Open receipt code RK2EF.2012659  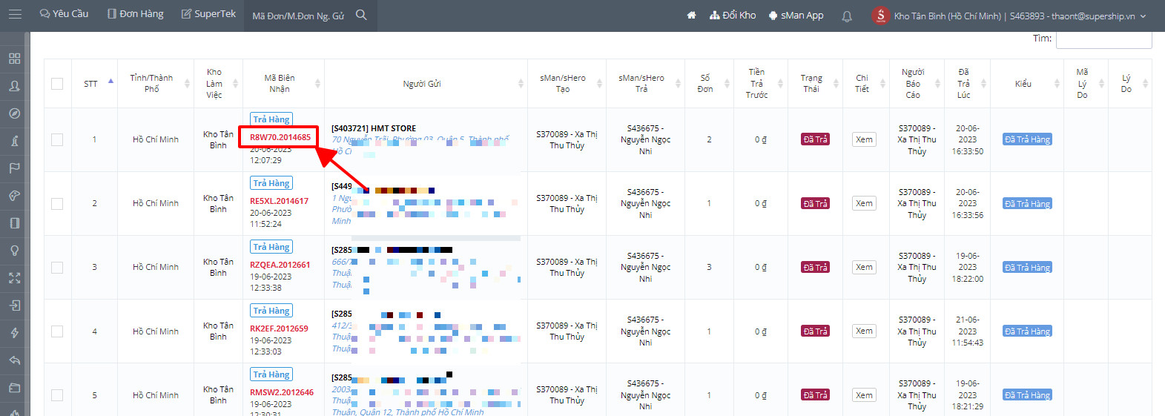pos(279,328)
